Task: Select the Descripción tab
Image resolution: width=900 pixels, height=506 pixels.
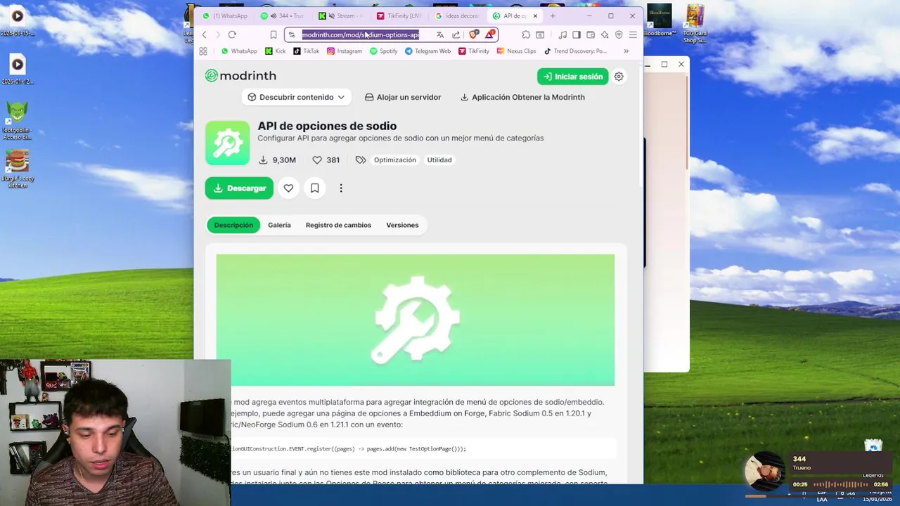Action: click(x=233, y=225)
